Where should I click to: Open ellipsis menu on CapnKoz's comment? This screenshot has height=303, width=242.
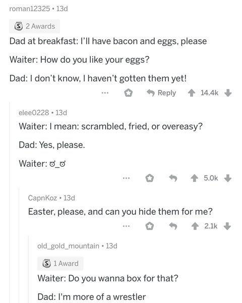(126, 226)
